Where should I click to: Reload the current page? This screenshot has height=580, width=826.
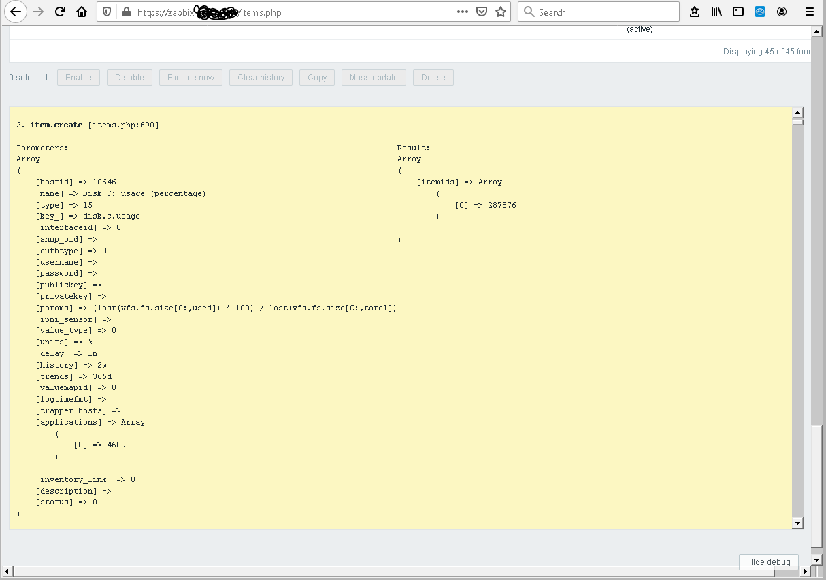point(61,12)
